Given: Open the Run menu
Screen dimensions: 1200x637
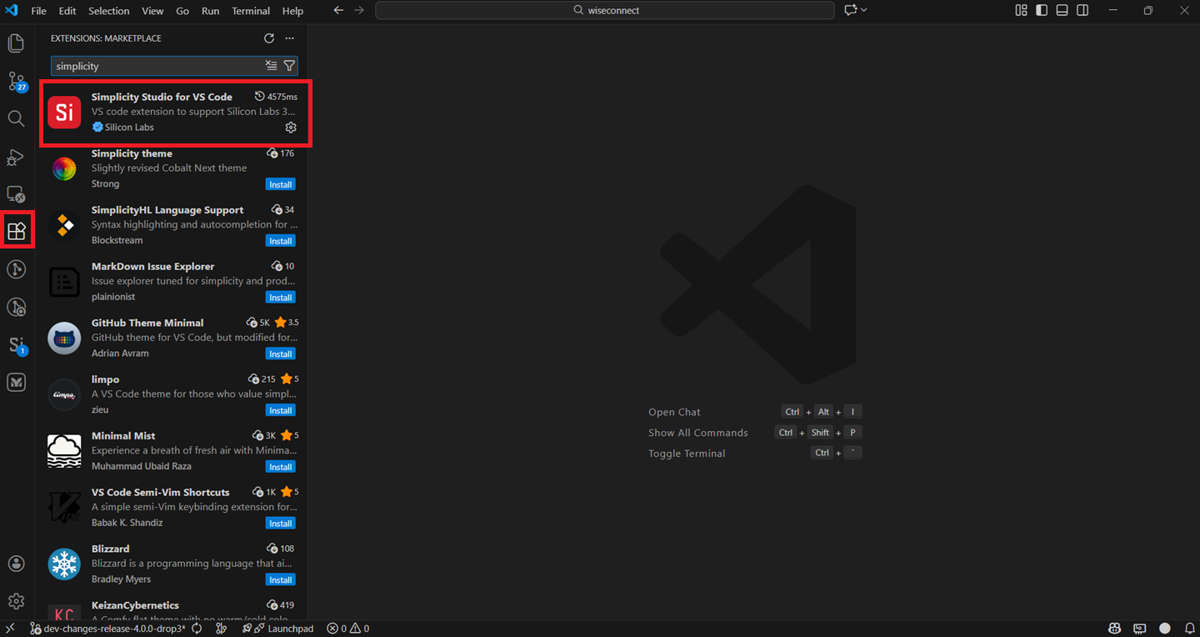Looking at the screenshot, I should (x=210, y=11).
